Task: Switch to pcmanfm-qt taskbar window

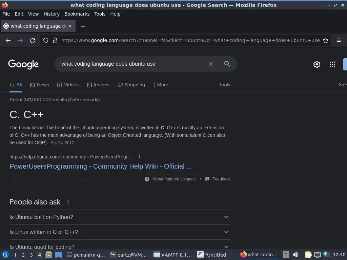Action: click(x=86, y=255)
